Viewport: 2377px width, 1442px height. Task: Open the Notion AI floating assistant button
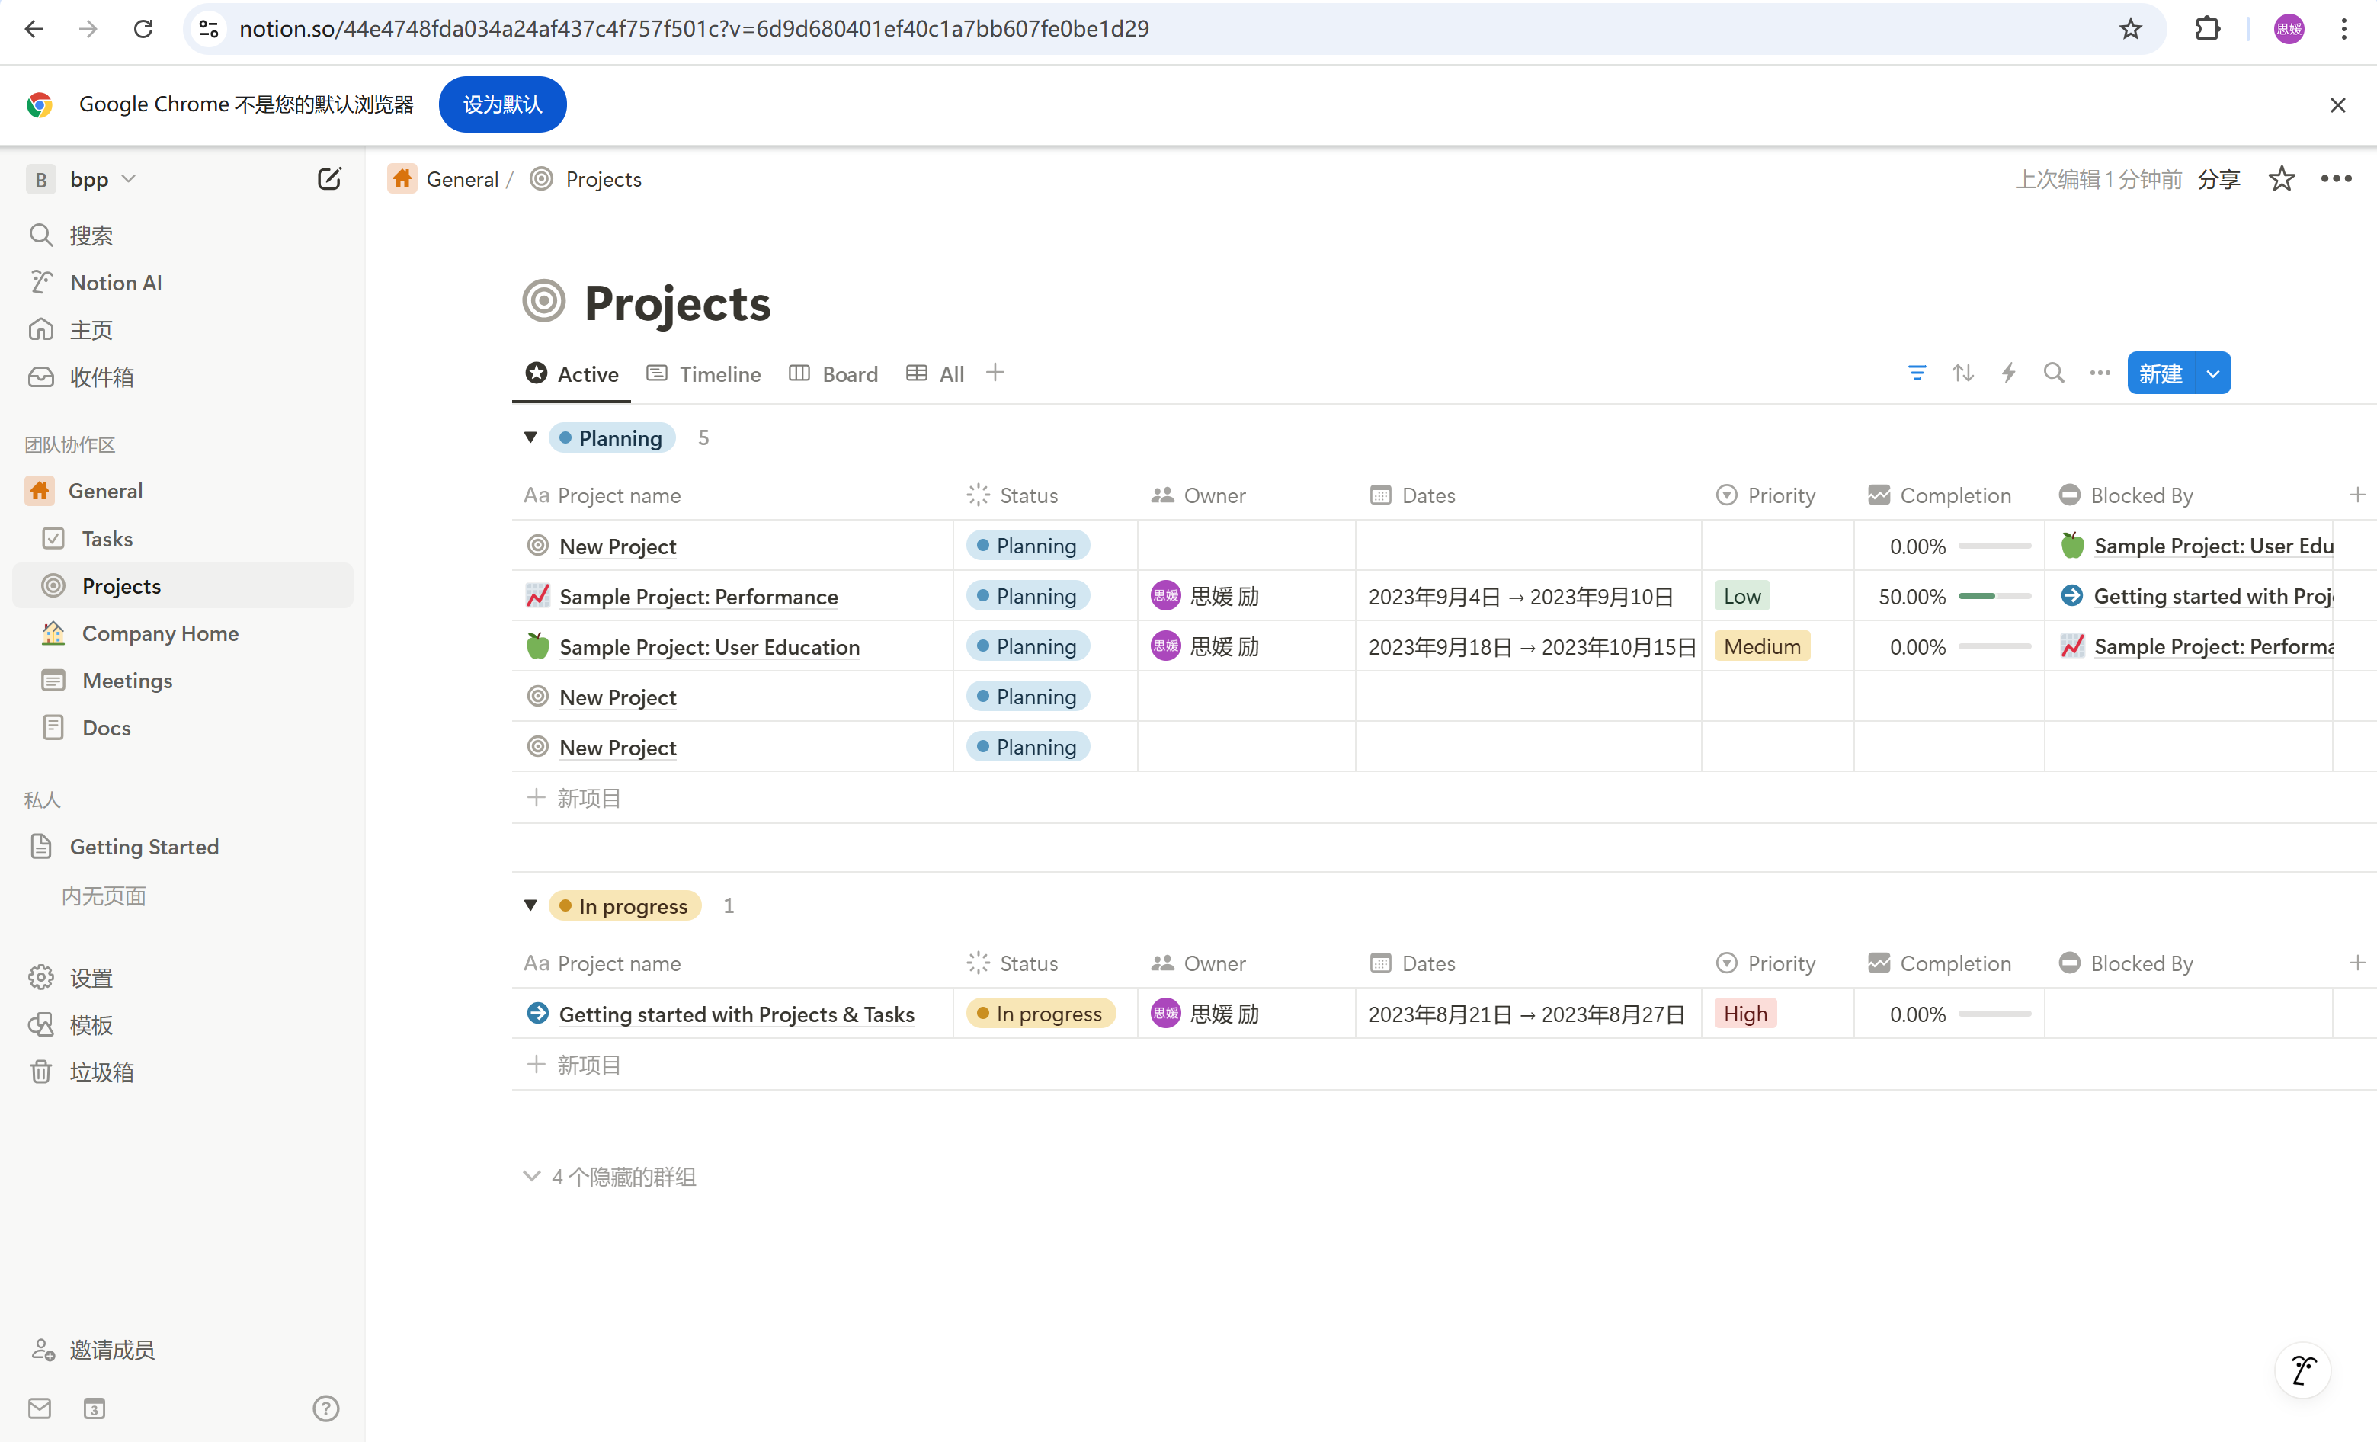(x=2303, y=1370)
